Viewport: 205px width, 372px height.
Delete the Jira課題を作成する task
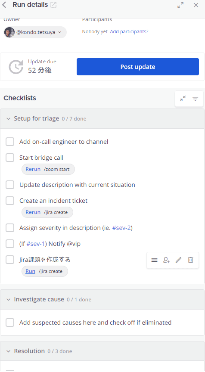190,260
